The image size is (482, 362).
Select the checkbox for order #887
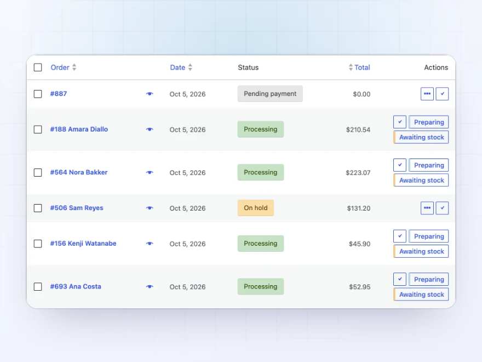(38, 94)
